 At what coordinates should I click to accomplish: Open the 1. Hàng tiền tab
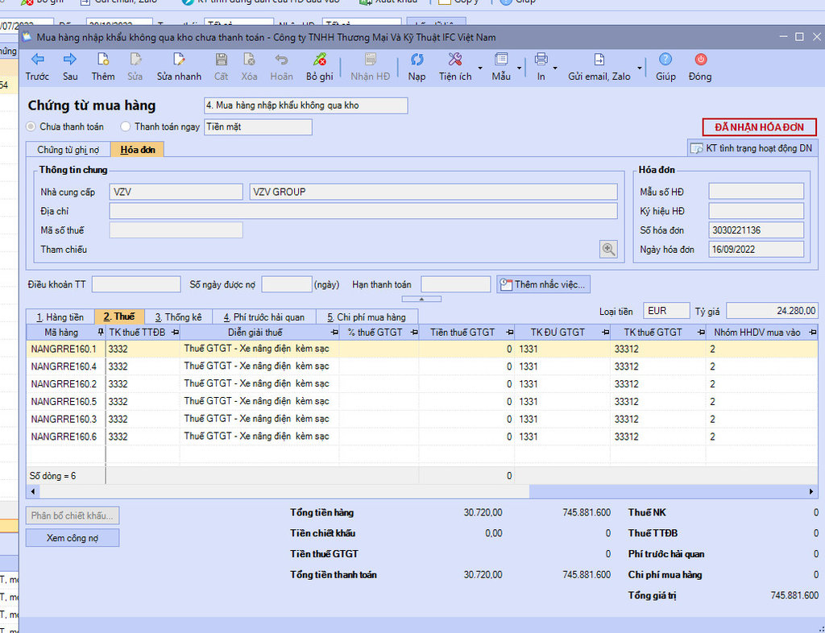click(60, 317)
